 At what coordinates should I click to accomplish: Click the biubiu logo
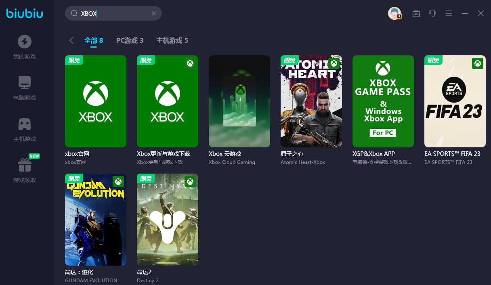click(x=25, y=13)
